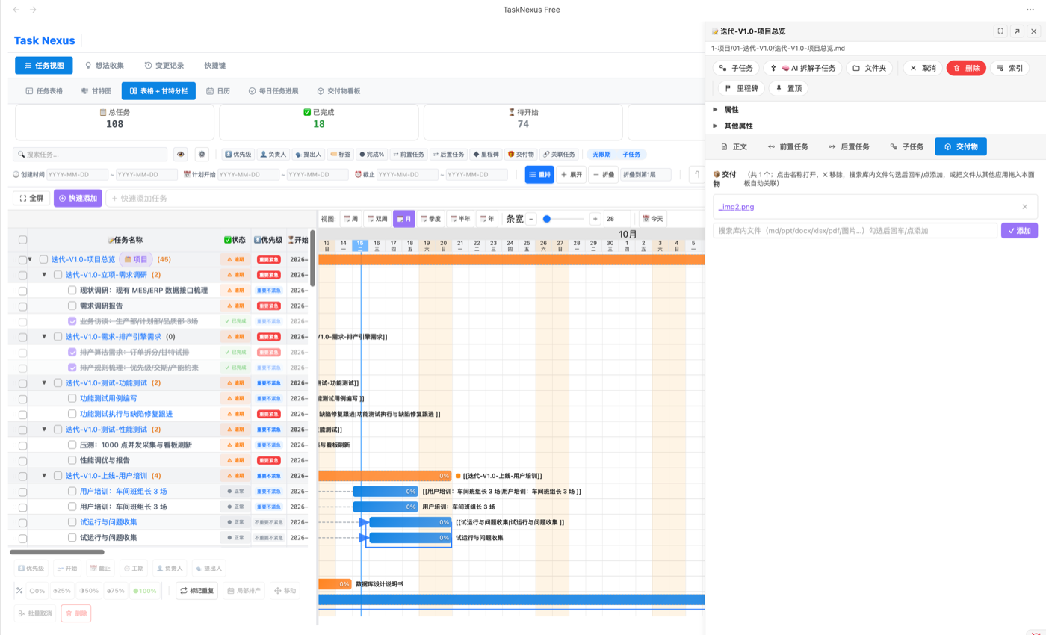The image size is (1046, 635).
Task: Click the 里程碑 flag button in the detail panel
Action: coord(740,88)
